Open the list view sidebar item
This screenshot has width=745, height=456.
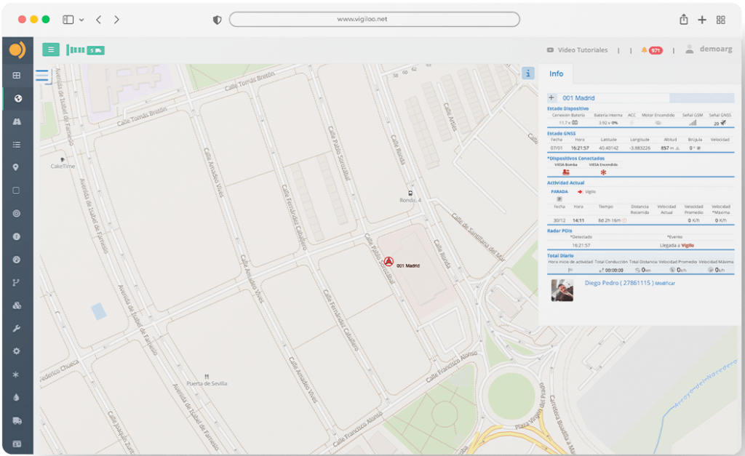coord(17,145)
